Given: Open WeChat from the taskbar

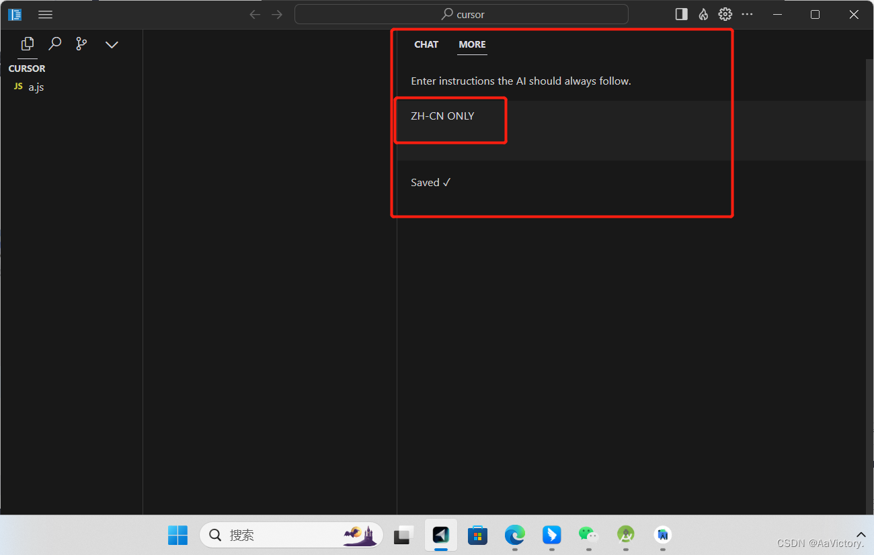Looking at the screenshot, I should coord(589,535).
